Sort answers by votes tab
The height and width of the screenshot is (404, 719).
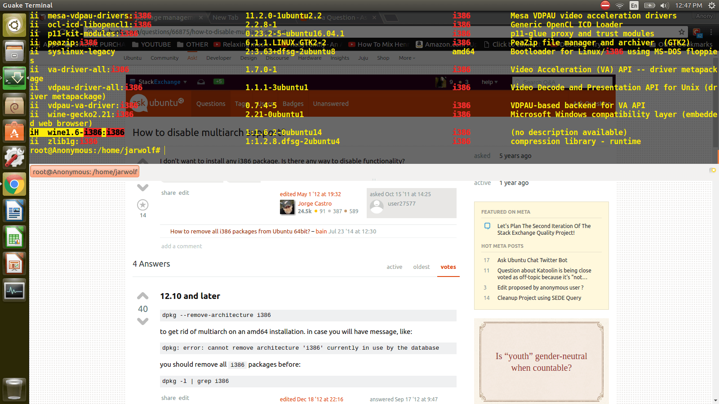[x=448, y=267]
